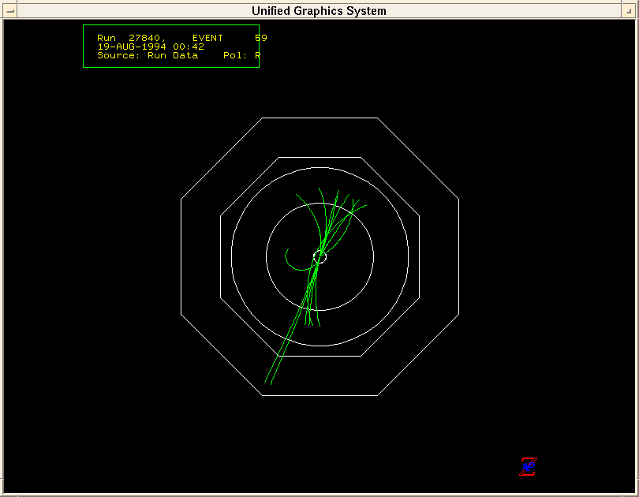Click the "Source: Run Data" text

(148, 55)
